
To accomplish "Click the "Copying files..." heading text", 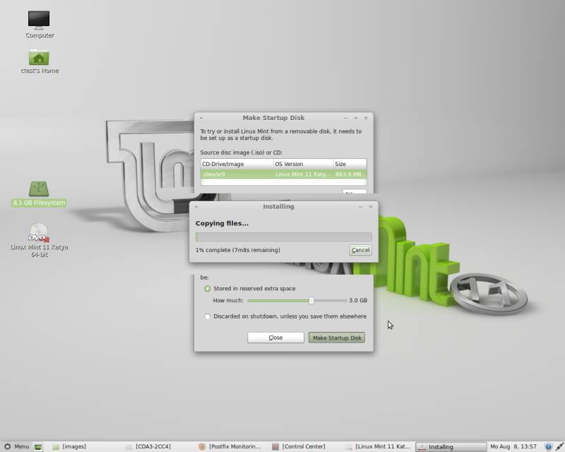I will (222, 223).
